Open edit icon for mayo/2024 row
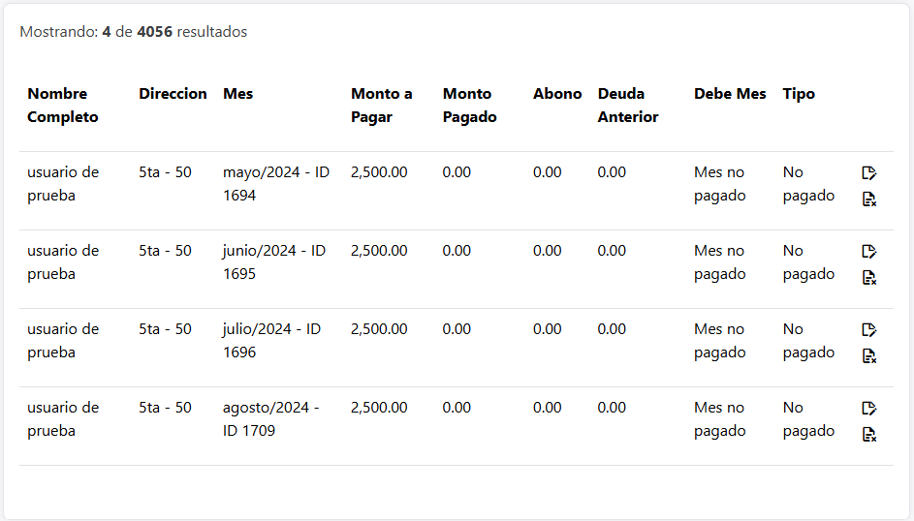Image resolution: width=914 pixels, height=521 pixels. tap(869, 173)
